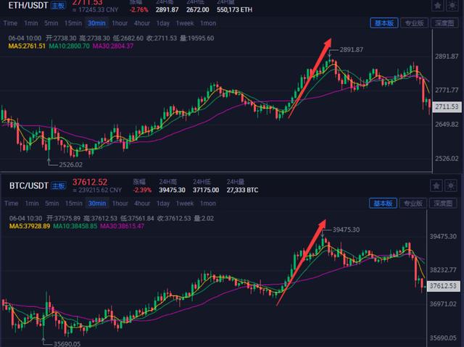Open 深度图 view on BTC chart
The height and width of the screenshot is (347, 464).
point(444,204)
